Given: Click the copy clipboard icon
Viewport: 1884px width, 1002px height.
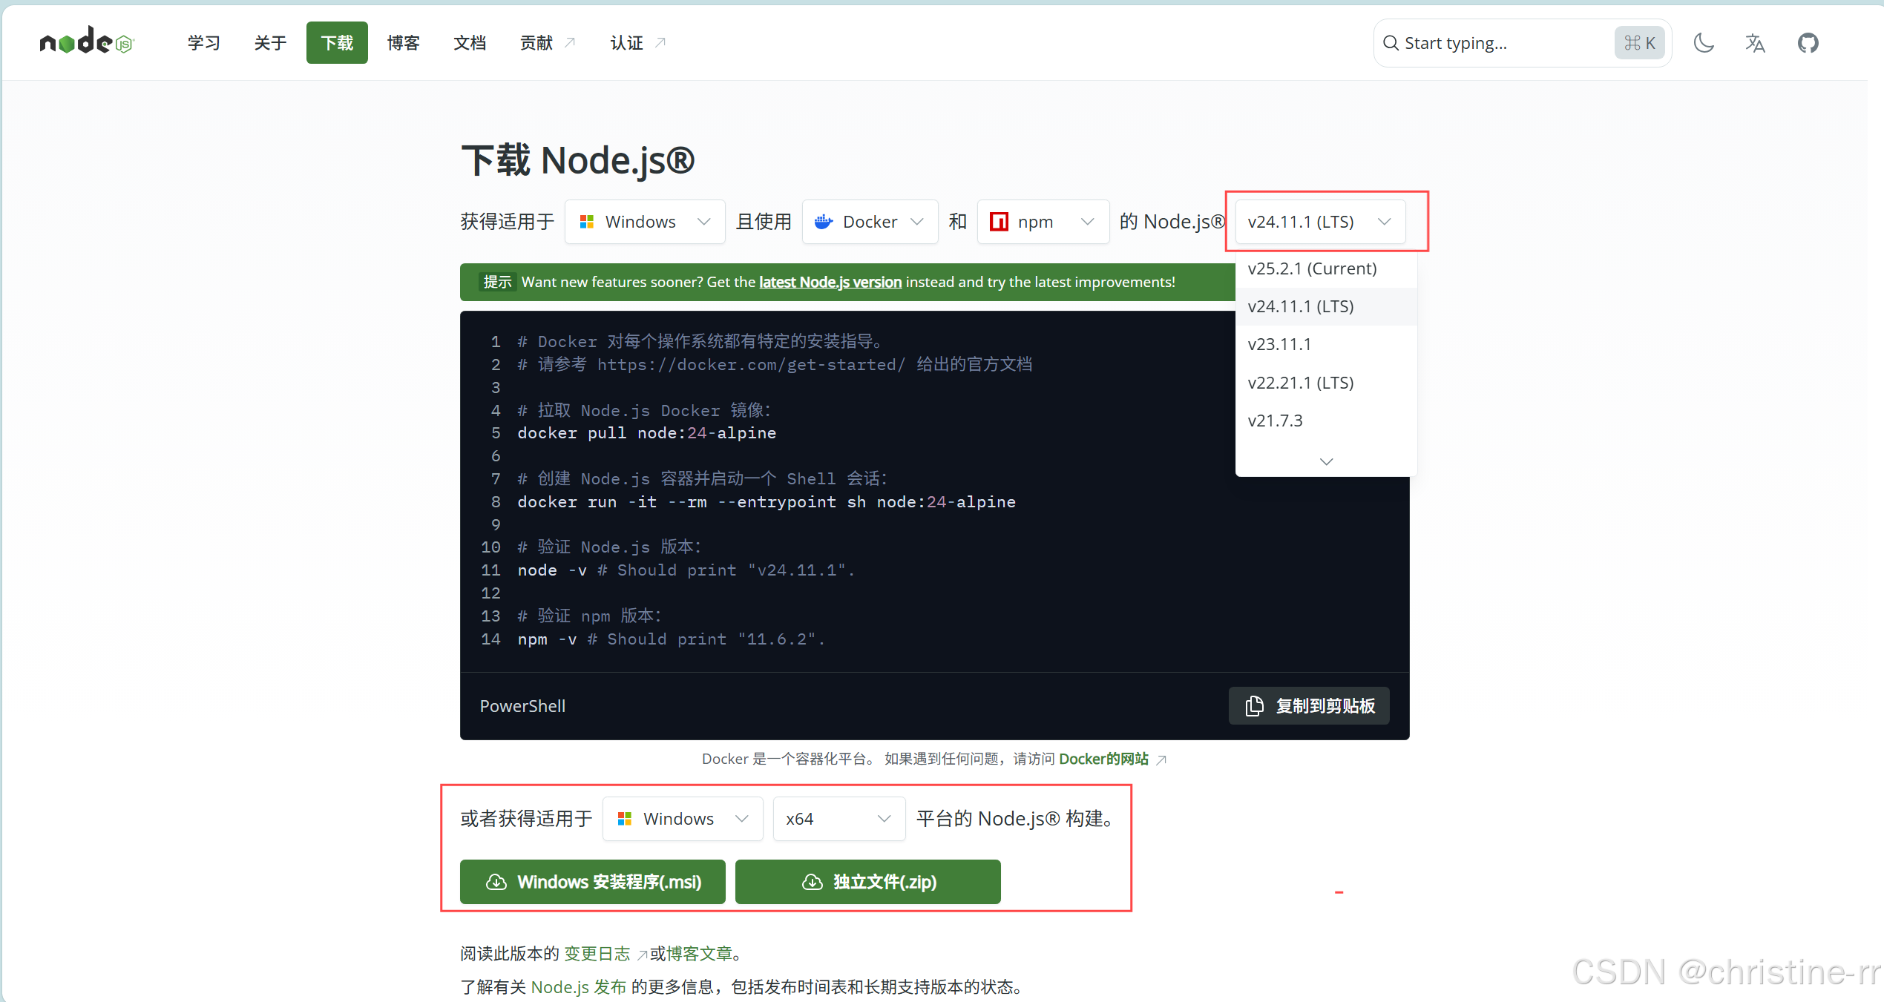Looking at the screenshot, I should click(x=1254, y=705).
